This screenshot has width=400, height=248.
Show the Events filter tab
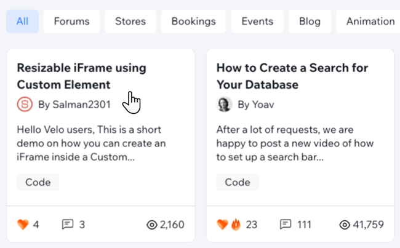point(257,22)
